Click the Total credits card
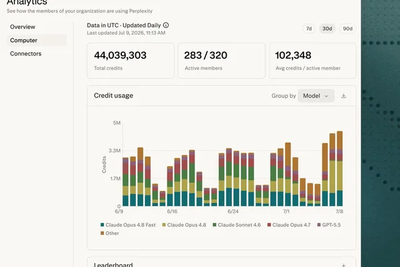Viewport: 400px width, 267px height. tap(131, 61)
